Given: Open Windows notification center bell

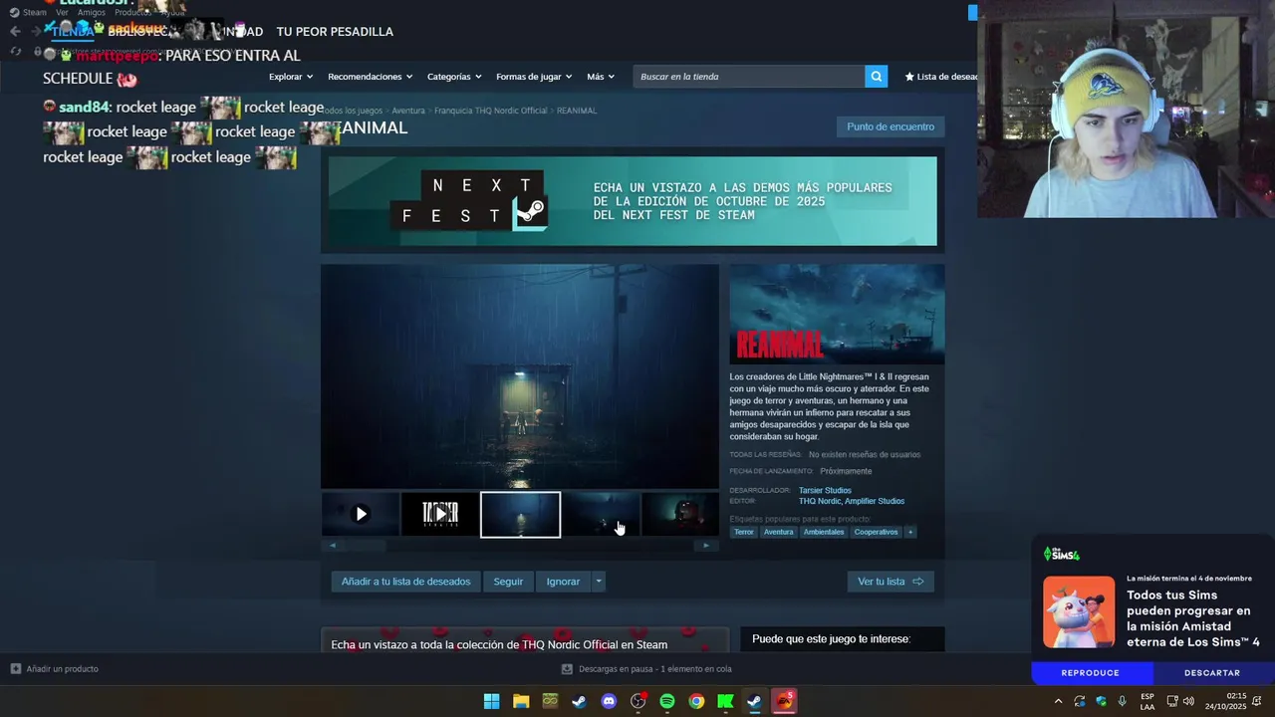Looking at the screenshot, I should (x=1257, y=701).
